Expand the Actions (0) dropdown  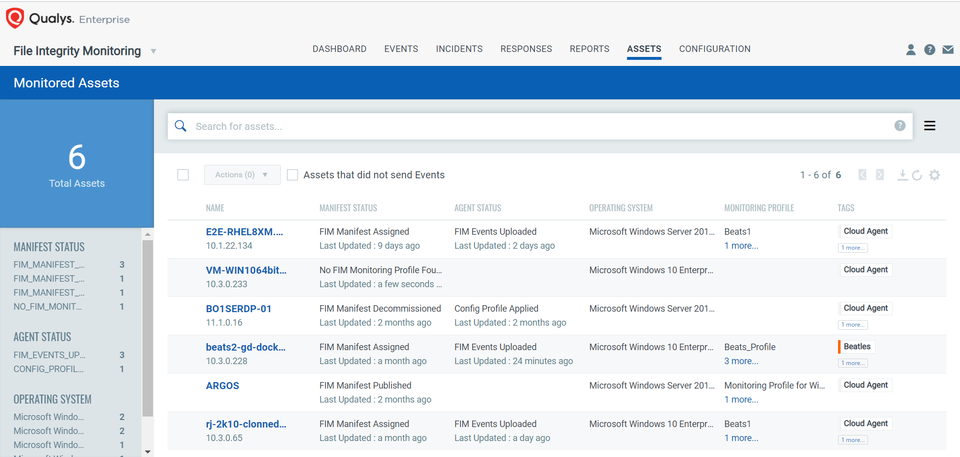pyautogui.click(x=242, y=175)
